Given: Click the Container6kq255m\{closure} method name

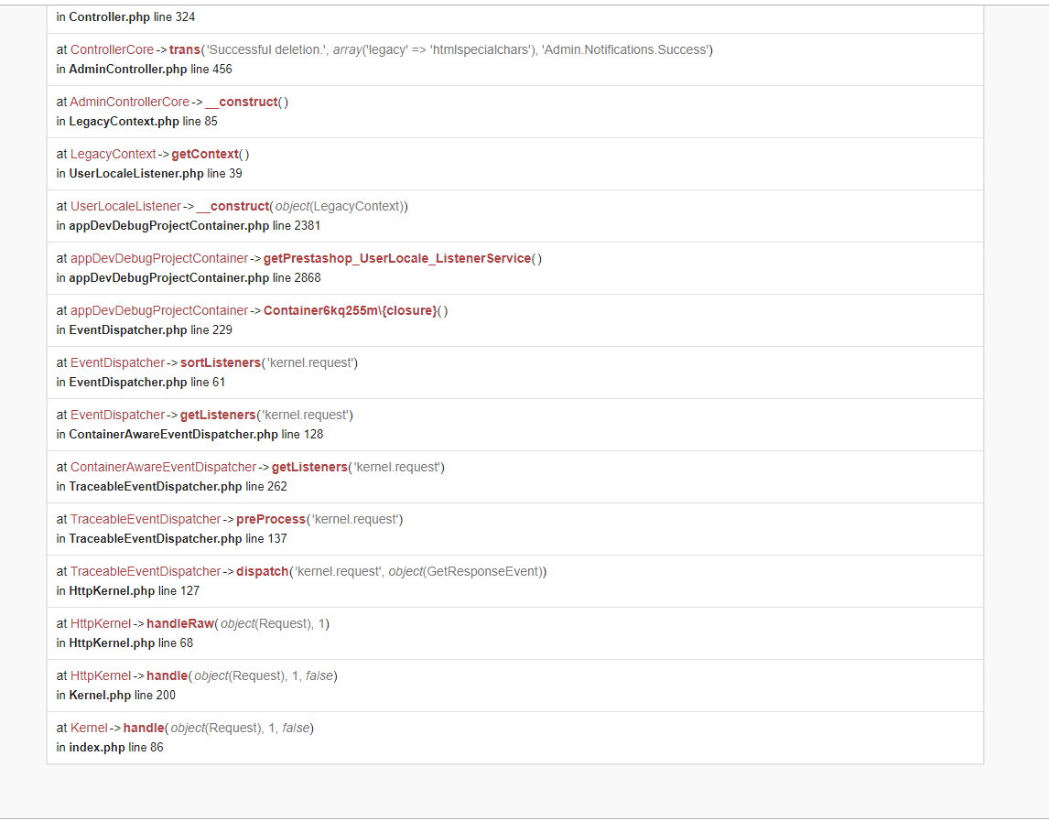Looking at the screenshot, I should pos(350,310).
